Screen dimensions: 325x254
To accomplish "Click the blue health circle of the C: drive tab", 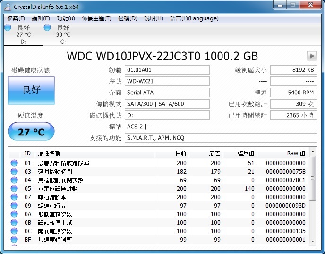I will [x=47, y=27].
